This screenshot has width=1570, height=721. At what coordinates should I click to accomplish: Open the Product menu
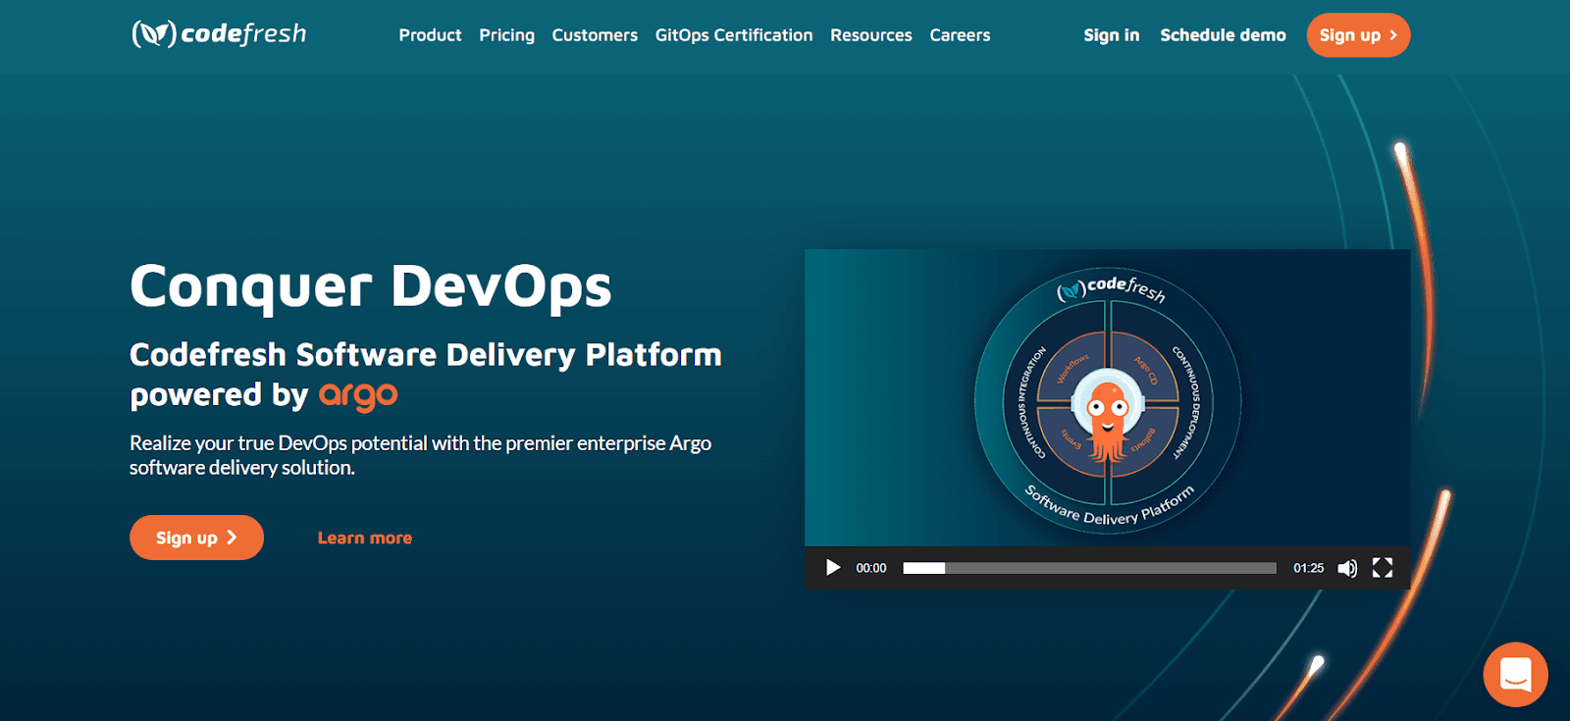[x=430, y=35]
